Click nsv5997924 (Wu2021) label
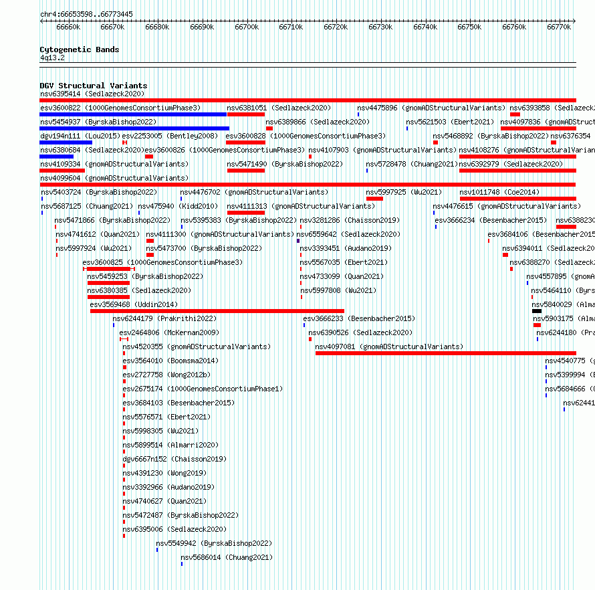This screenshot has height=590, width=595. [x=94, y=248]
